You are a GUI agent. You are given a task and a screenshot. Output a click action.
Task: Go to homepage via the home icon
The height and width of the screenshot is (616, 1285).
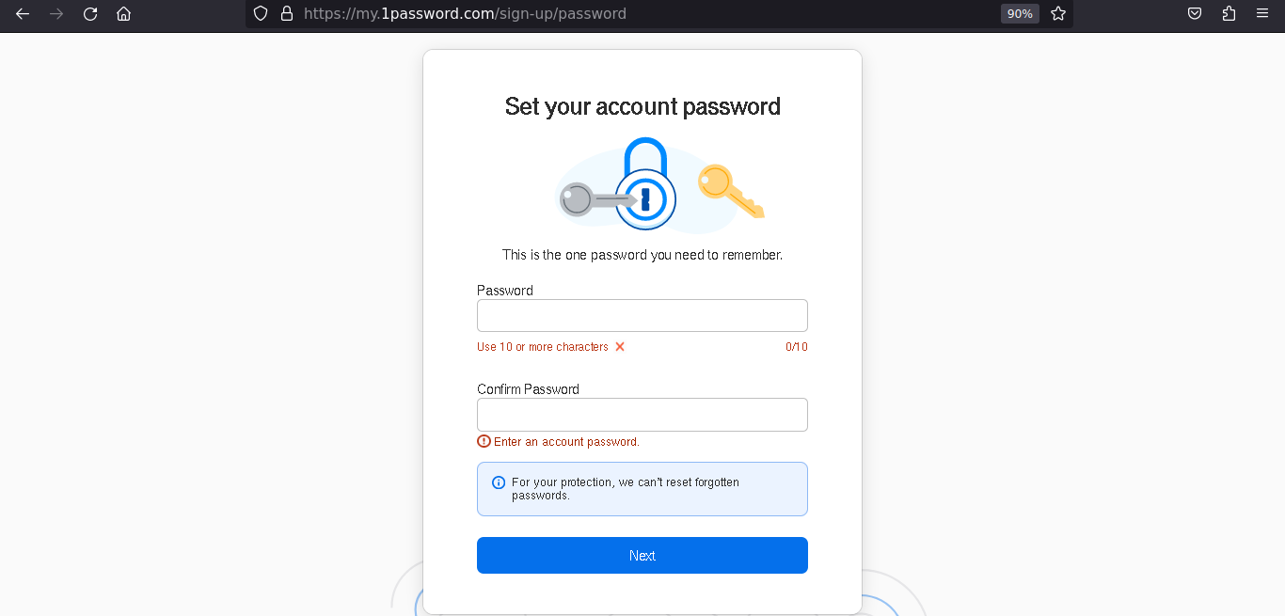pyautogui.click(x=123, y=13)
